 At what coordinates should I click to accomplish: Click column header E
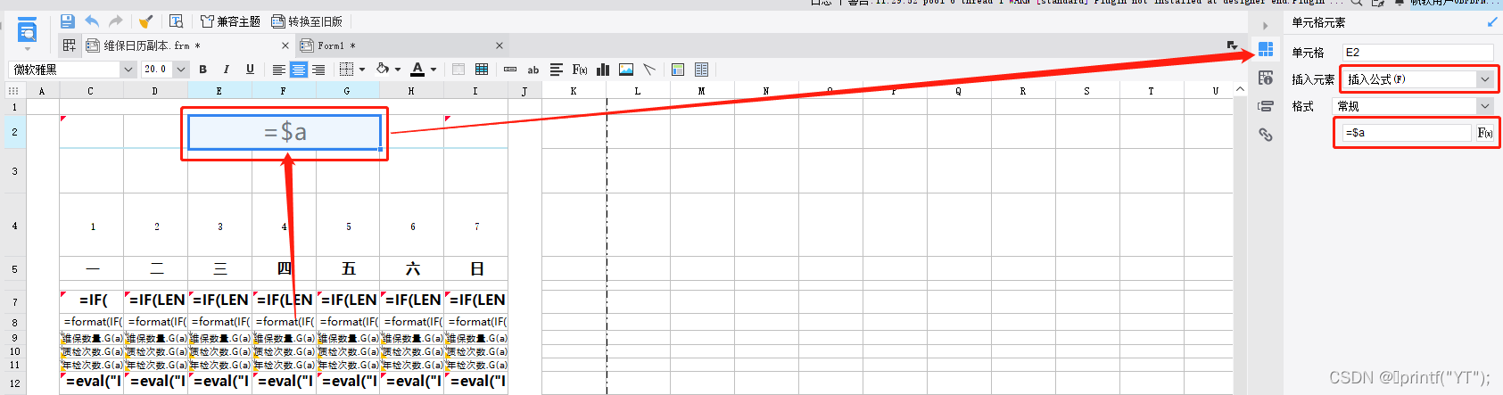tap(219, 91)
